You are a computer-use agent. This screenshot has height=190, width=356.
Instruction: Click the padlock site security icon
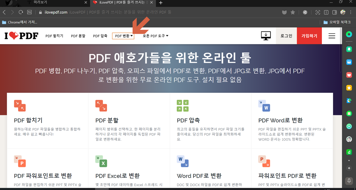click(x=40, y=12)
